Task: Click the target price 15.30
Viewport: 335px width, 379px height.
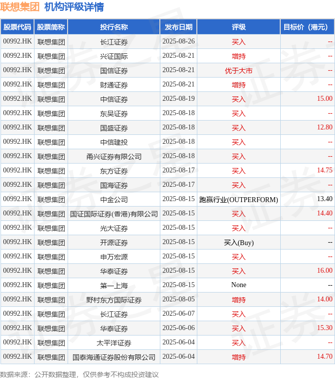Action: click(325, 328)
